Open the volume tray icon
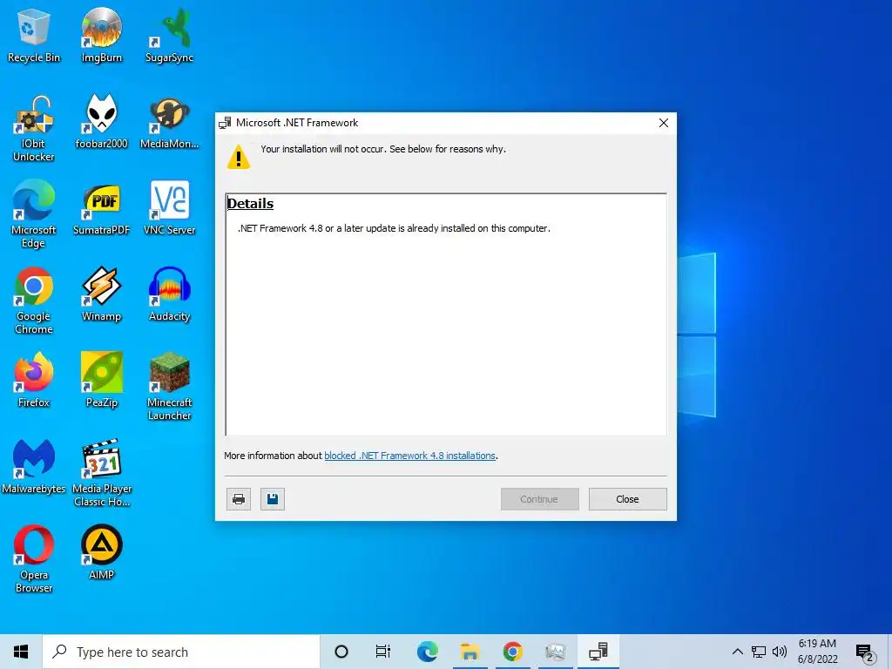The width and height of the screenshot is (892, 669). [x=780, y=652]
